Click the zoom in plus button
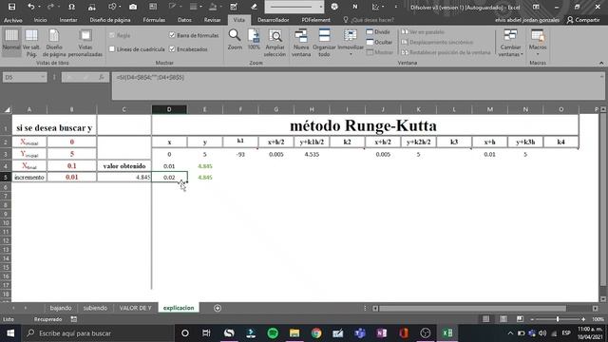This screenshot has height=342, width=608. click(x=583, y=319)
